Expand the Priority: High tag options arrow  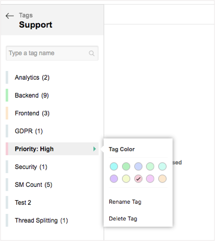[94, 149]
